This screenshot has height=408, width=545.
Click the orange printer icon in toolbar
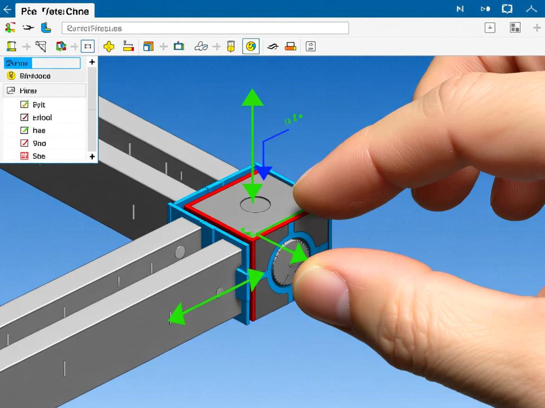pyautogui.click(x=290, y=46)
